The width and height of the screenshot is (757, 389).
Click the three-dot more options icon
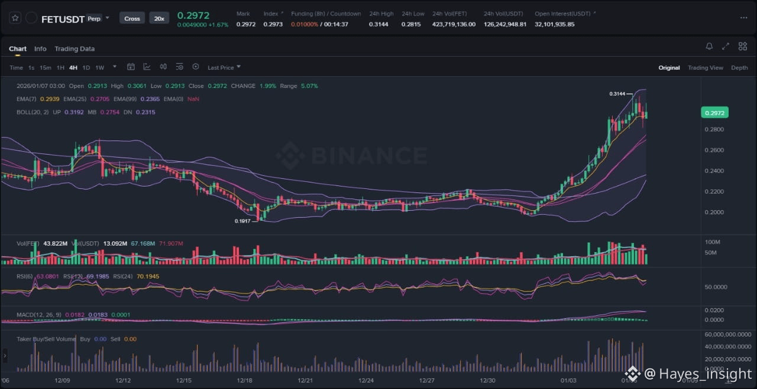pyautogui.click(x=743, y=18)
